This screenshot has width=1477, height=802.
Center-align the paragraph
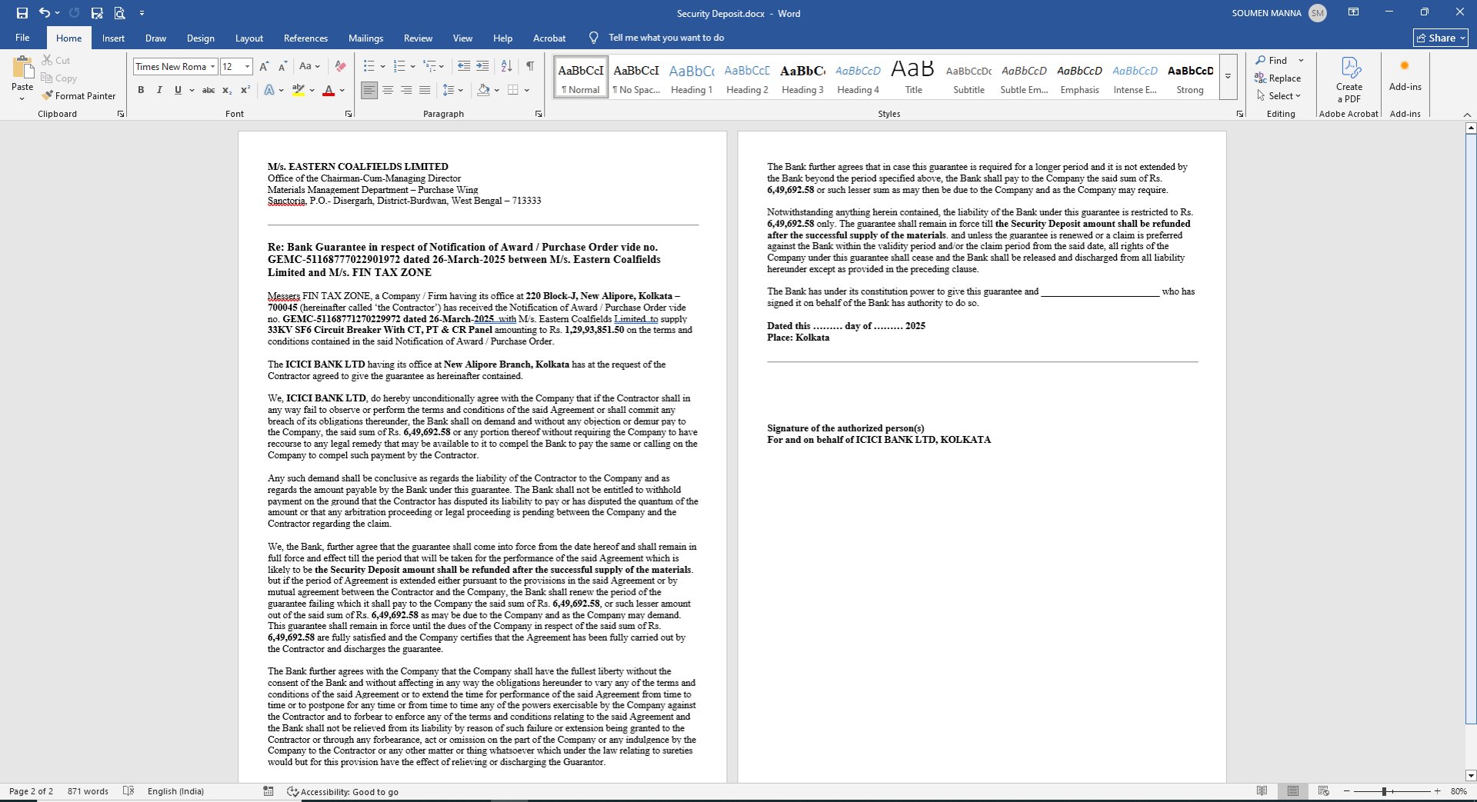[x=388, y=90]
